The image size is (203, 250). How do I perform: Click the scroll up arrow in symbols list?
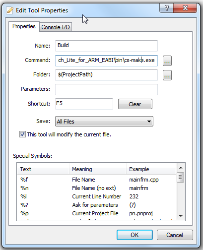pyautogui.click(x=181, y=168)
